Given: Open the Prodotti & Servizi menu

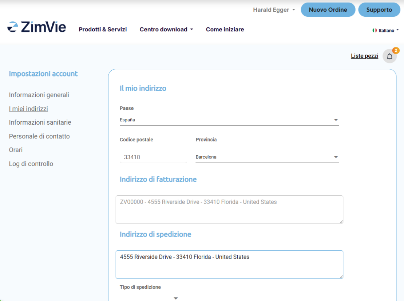Looking at the screenshot, I should [x=103, y=30].
